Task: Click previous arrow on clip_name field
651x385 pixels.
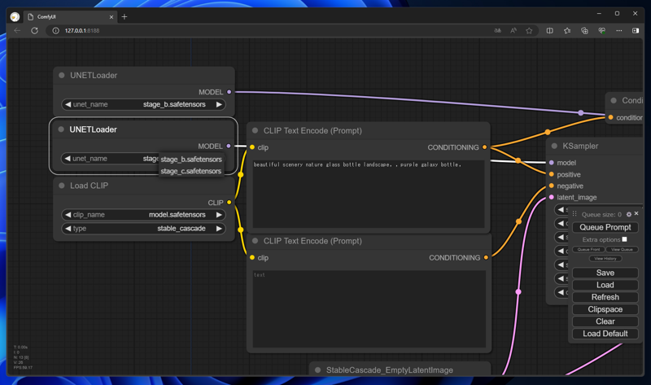Action: pos(68,215)
